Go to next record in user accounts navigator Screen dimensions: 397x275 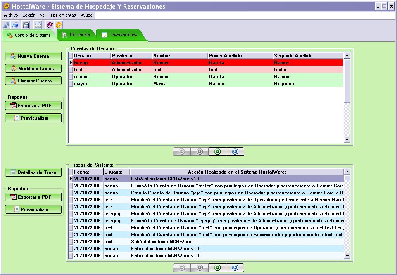point(217,151)
